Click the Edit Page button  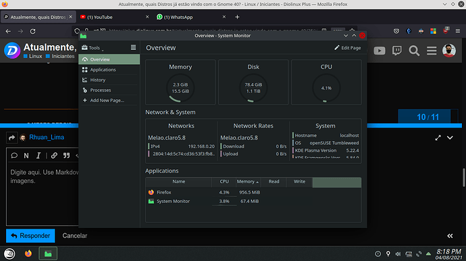347,48
